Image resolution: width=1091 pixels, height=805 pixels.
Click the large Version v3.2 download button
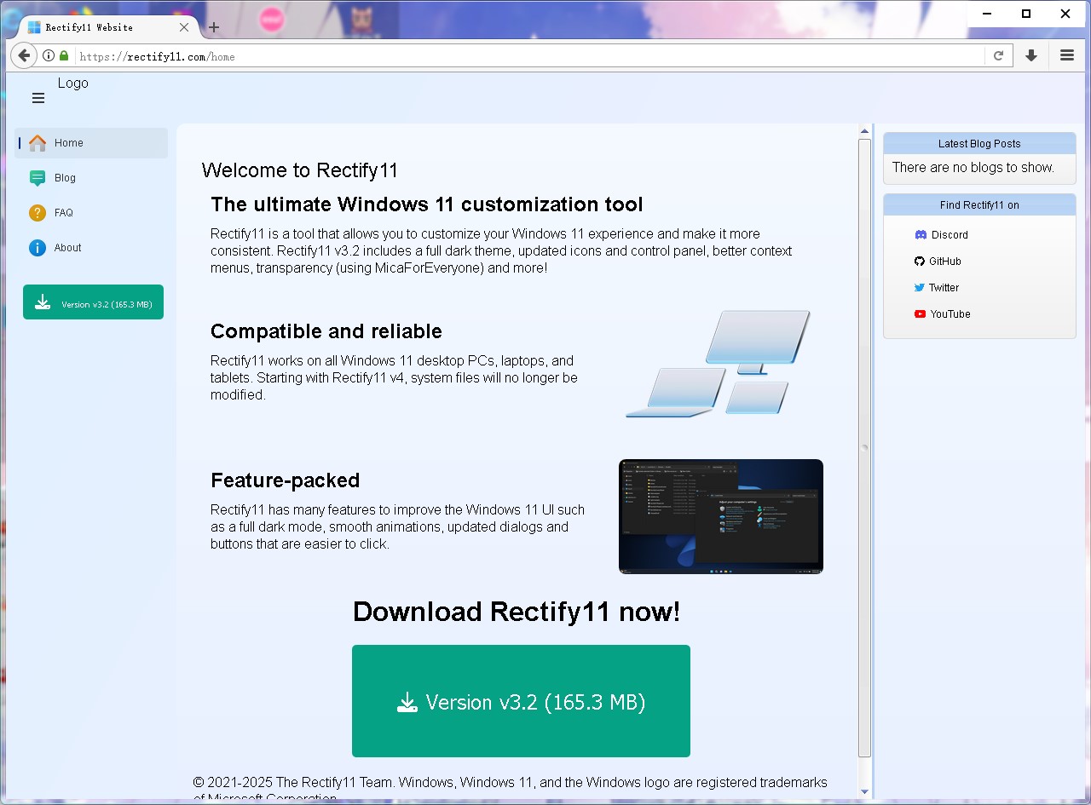coord(521,701)
